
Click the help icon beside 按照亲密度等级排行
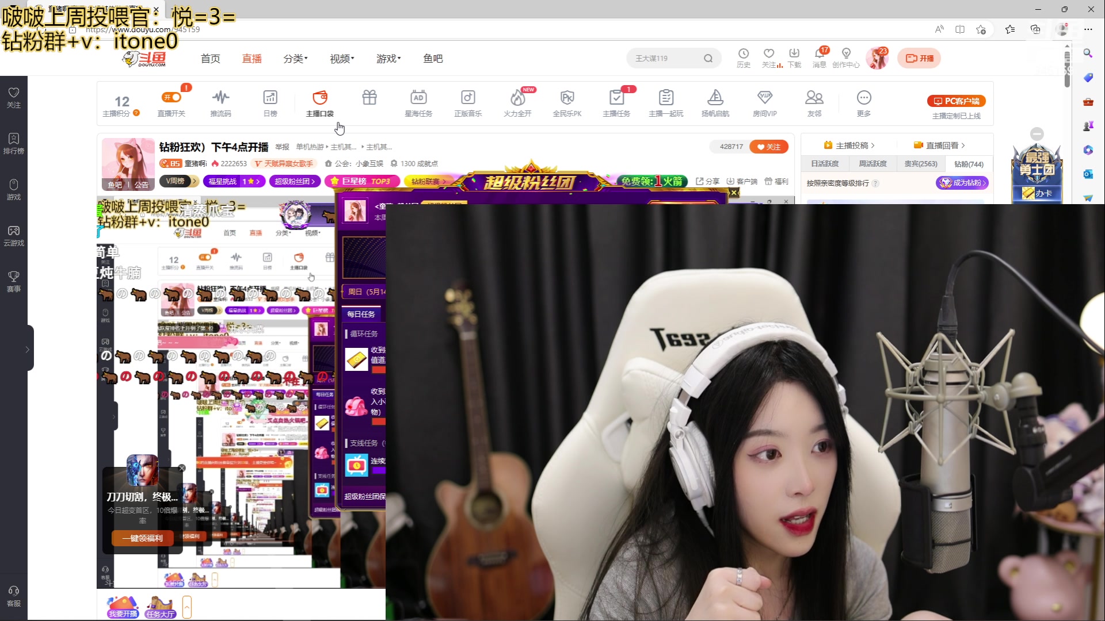click(875, 183)
